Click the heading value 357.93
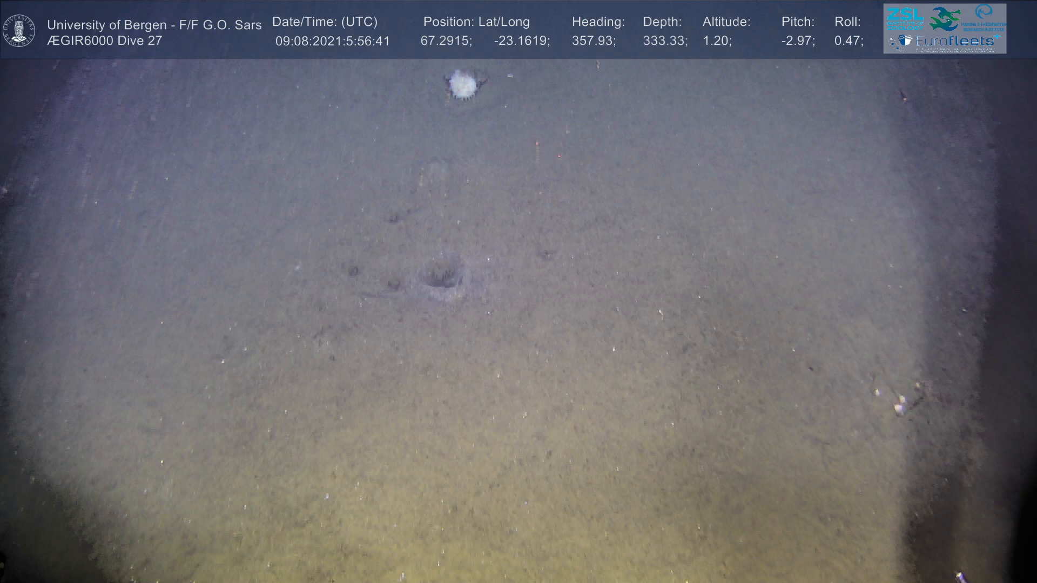 (593, 41)
